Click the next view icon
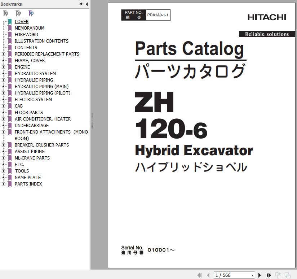 (x=288, y=275)
